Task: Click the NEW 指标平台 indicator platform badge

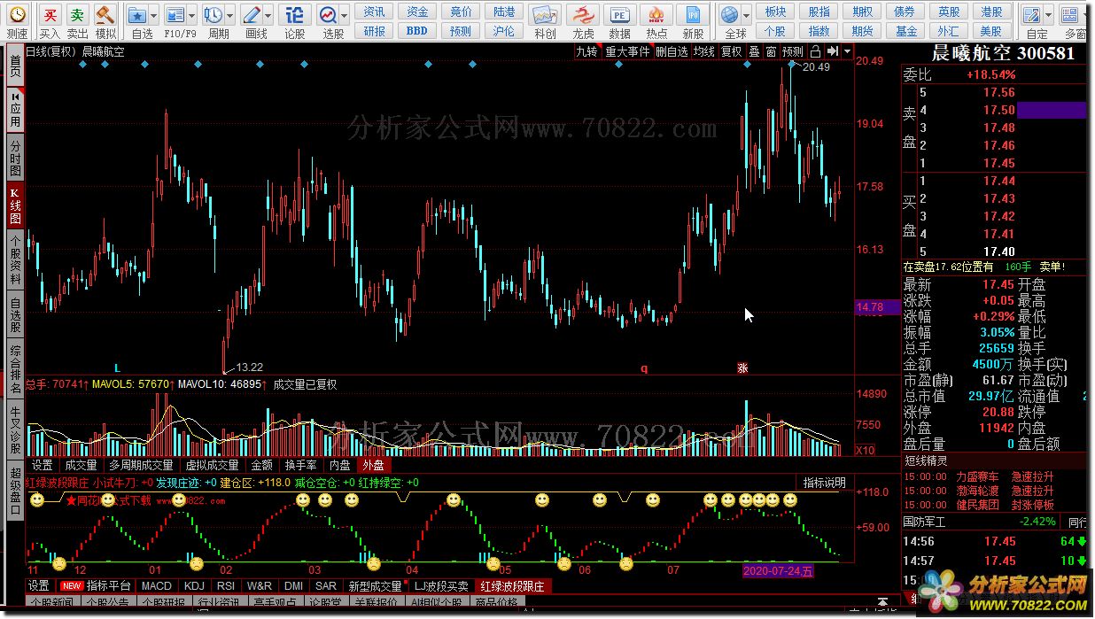Action: pyautogui.click(x=71, y=585)
